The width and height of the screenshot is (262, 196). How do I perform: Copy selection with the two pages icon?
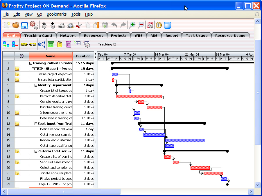pyautogui.click(x=87, y=25)
